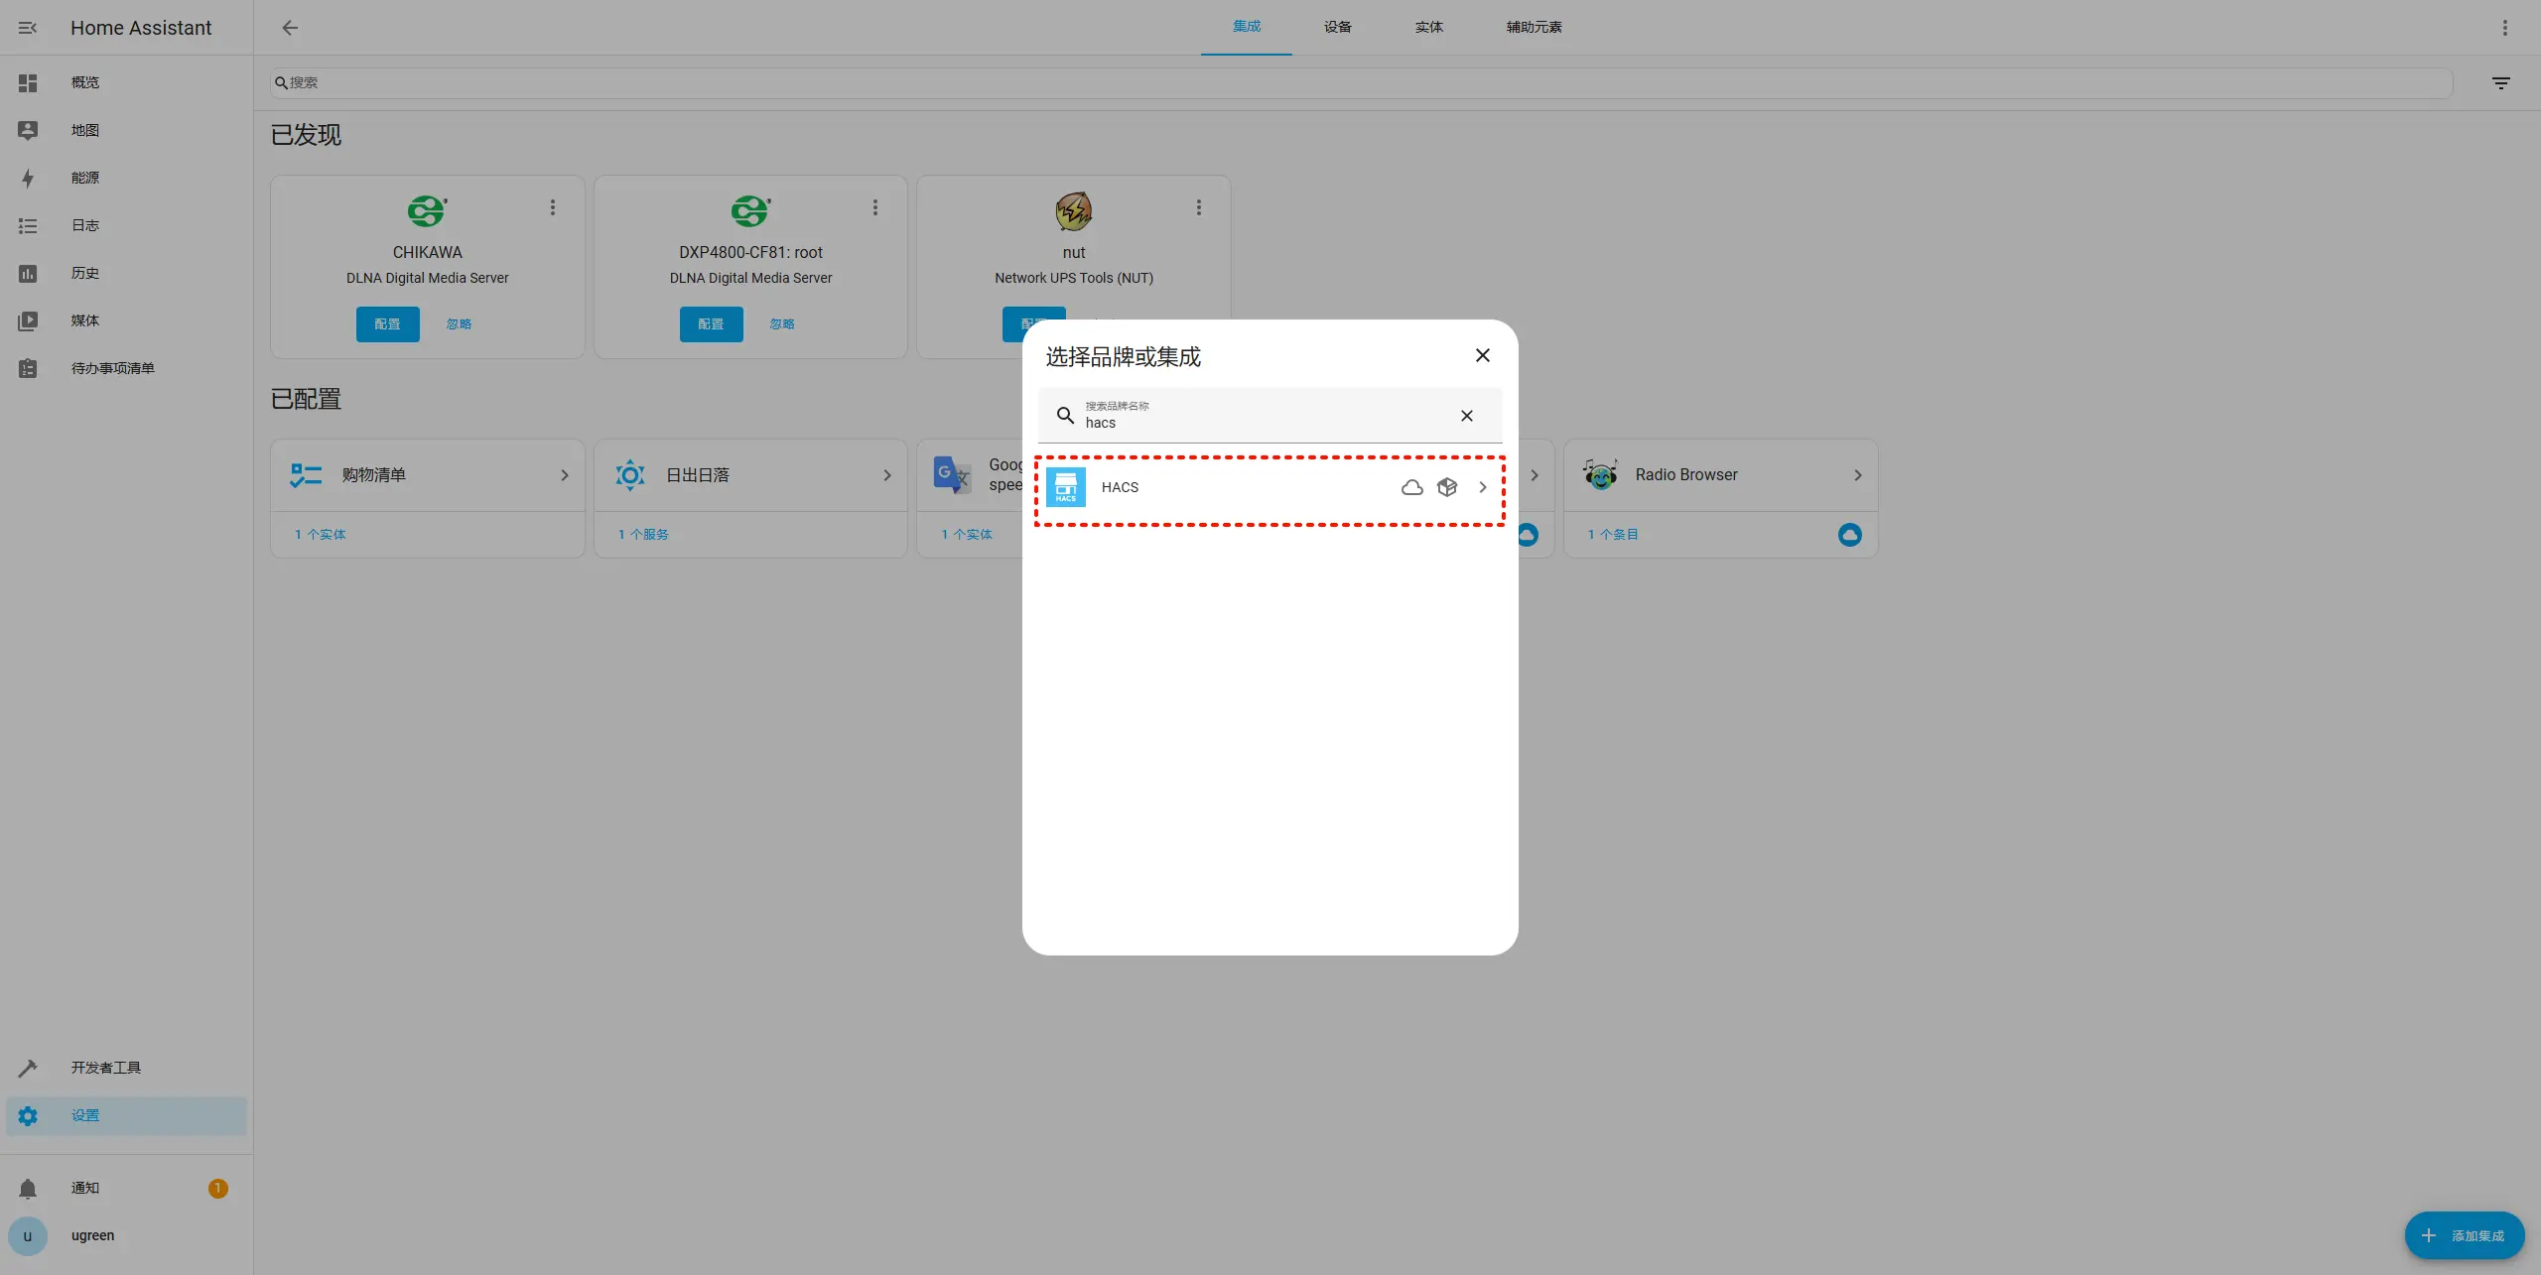The height and width of the screenshot is (1275, 2541).
Task: Click 配置 button on CHIKAWA card
Action: click(x=387, y=324)
